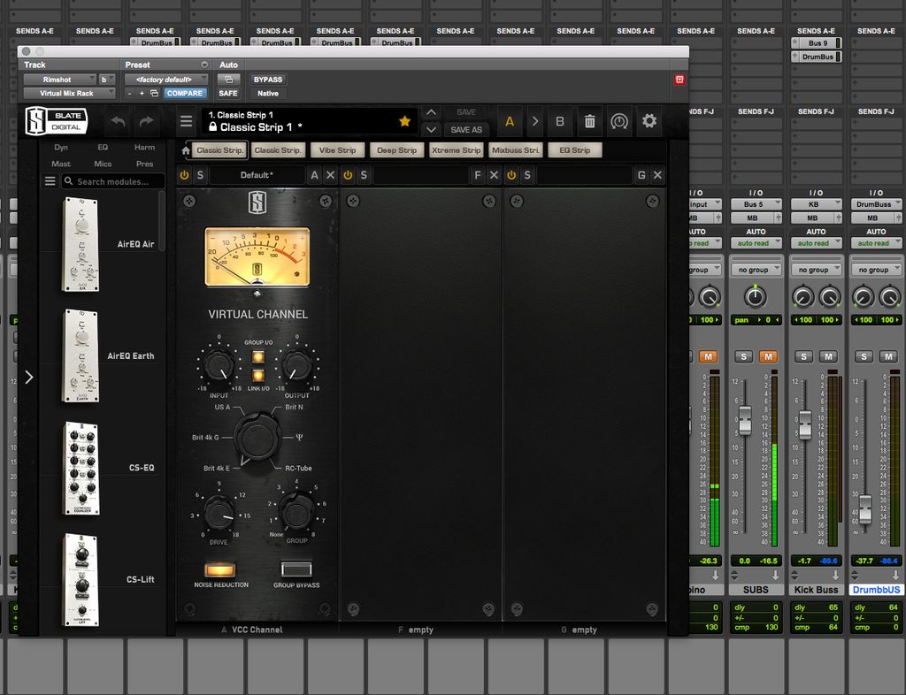Copy A to B with arrow button
Image resolution: width=906 pixels, height=695 pixels.
[x=535, y=121]
